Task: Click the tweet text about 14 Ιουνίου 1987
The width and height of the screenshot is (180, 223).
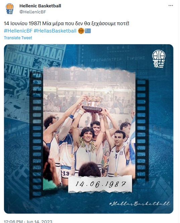Action: [x=67, y=23]
